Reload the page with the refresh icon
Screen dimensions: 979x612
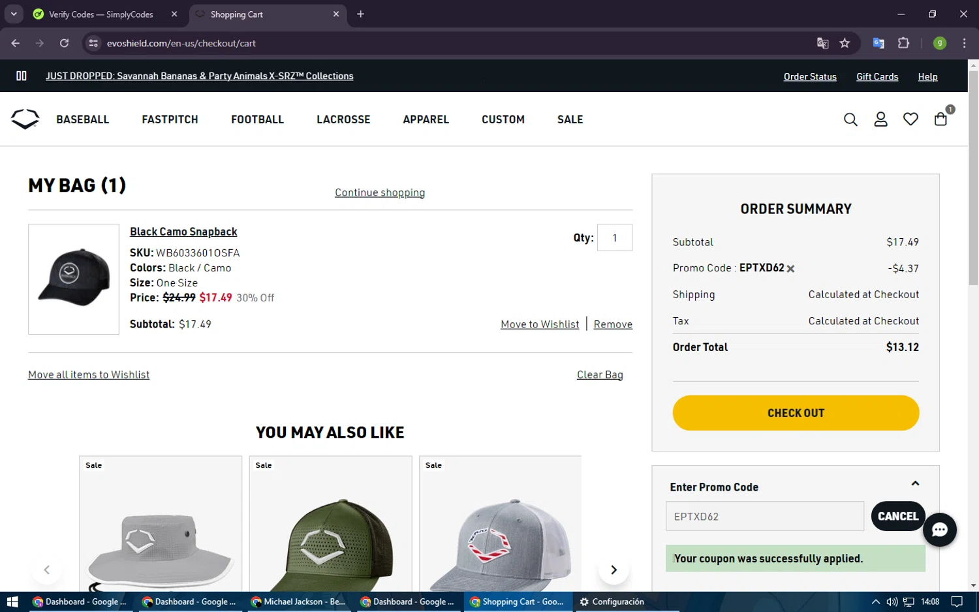tap(64, 43)
